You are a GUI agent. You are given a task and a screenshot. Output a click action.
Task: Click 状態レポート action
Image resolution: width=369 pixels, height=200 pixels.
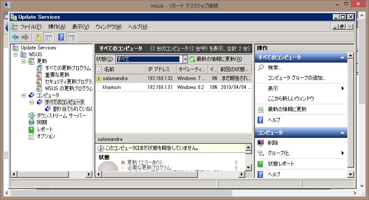[x=281, y=164]
